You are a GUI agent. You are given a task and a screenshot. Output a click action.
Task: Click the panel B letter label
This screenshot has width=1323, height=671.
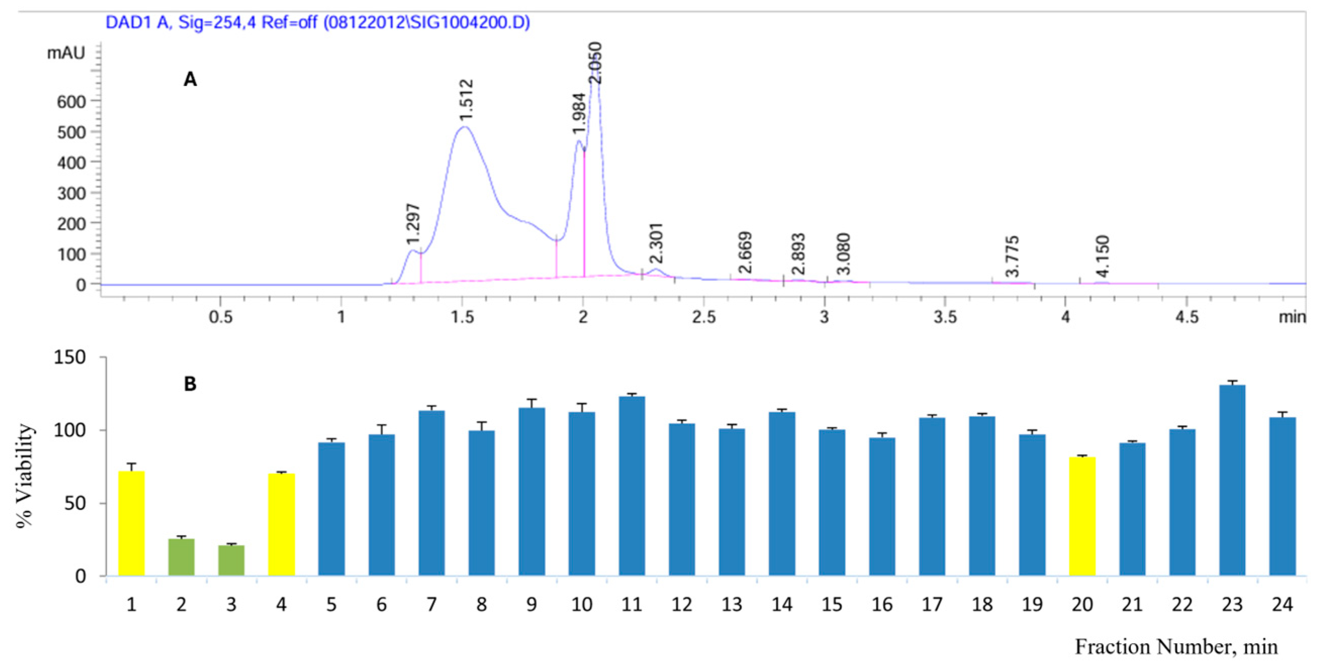190,384
